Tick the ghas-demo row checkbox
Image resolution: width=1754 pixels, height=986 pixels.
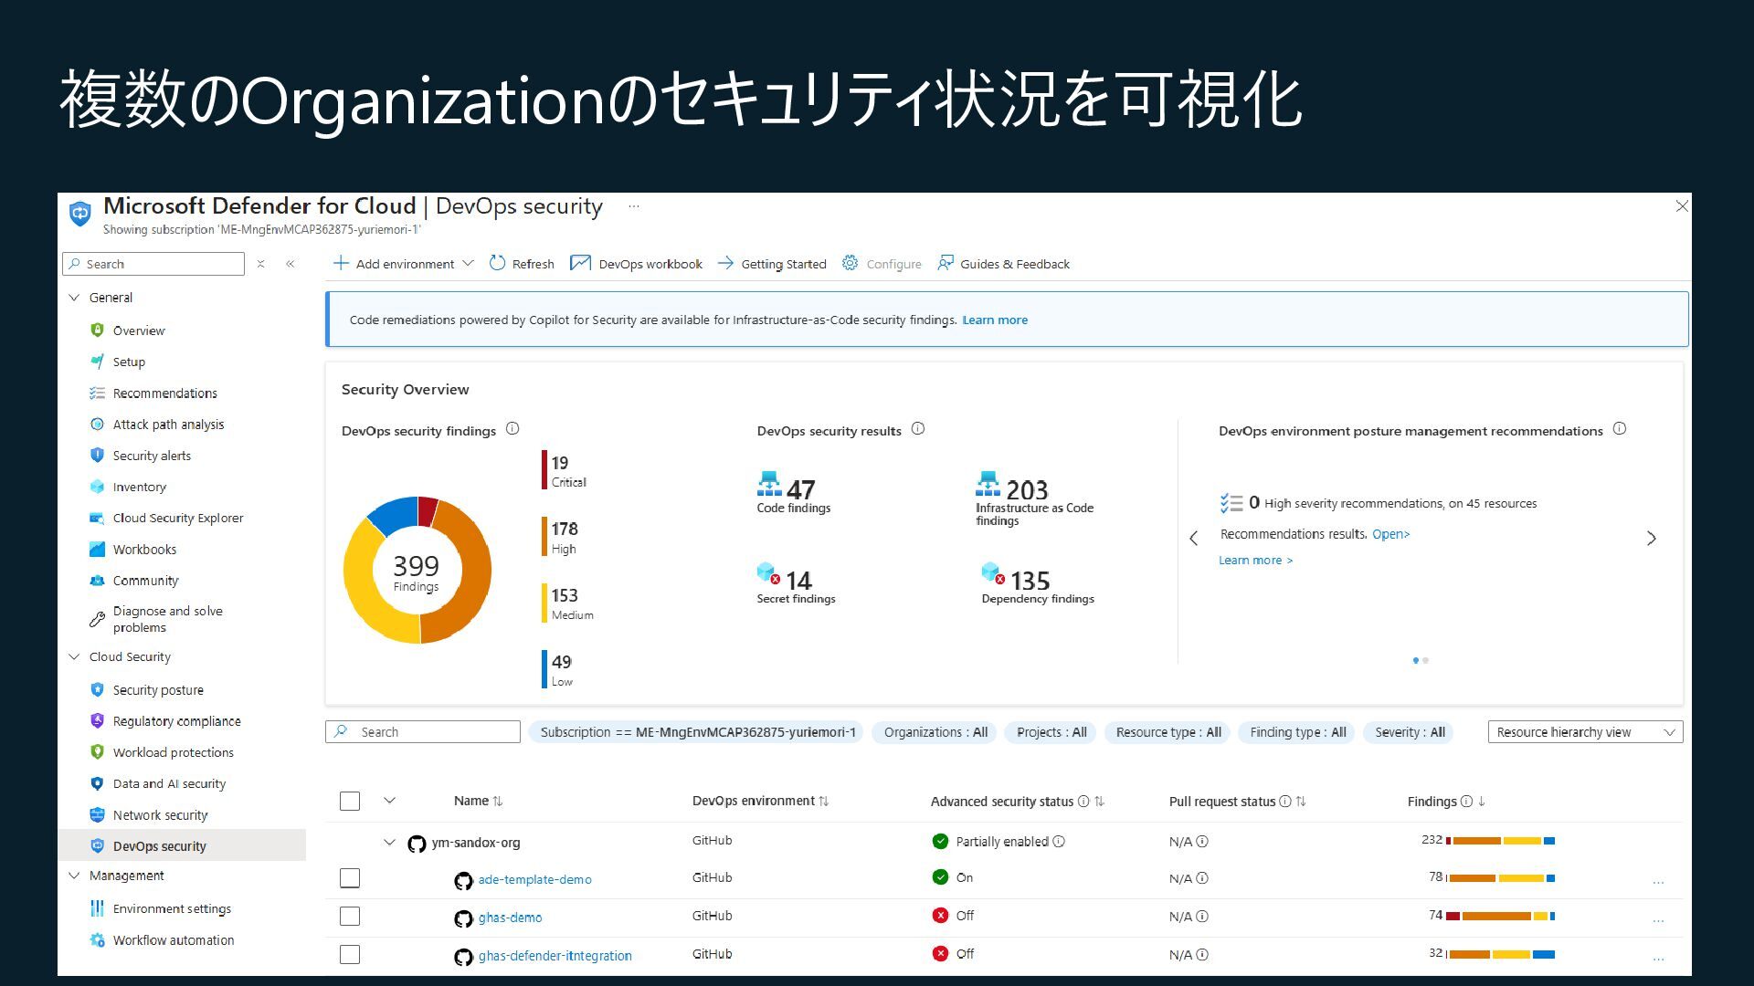click(x=350, y=917)
